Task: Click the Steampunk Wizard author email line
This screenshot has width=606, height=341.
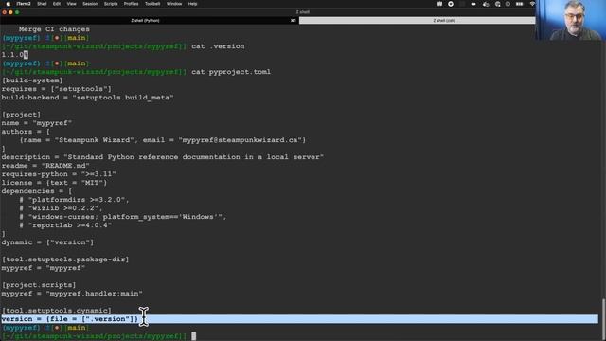Action: 163,140
